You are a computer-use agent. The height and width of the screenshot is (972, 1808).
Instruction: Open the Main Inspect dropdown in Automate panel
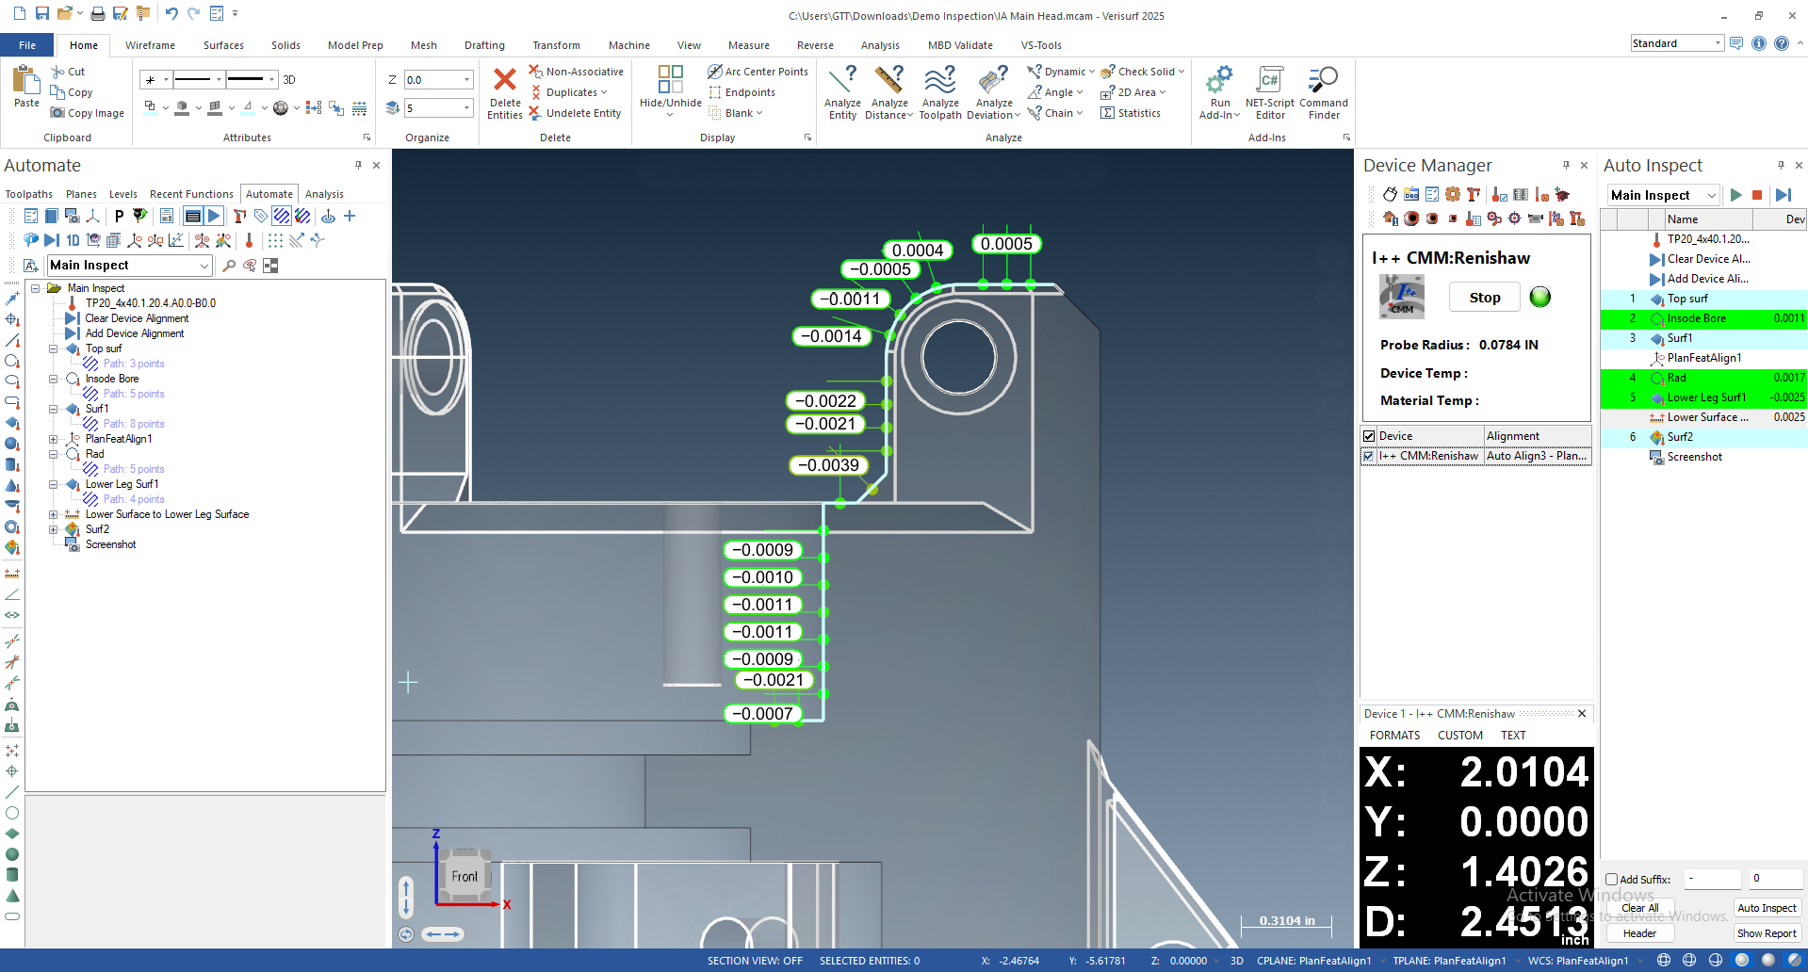click(204, 266)
